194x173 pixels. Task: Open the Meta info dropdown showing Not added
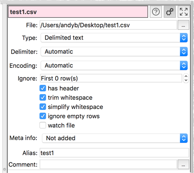pos(115,138)
